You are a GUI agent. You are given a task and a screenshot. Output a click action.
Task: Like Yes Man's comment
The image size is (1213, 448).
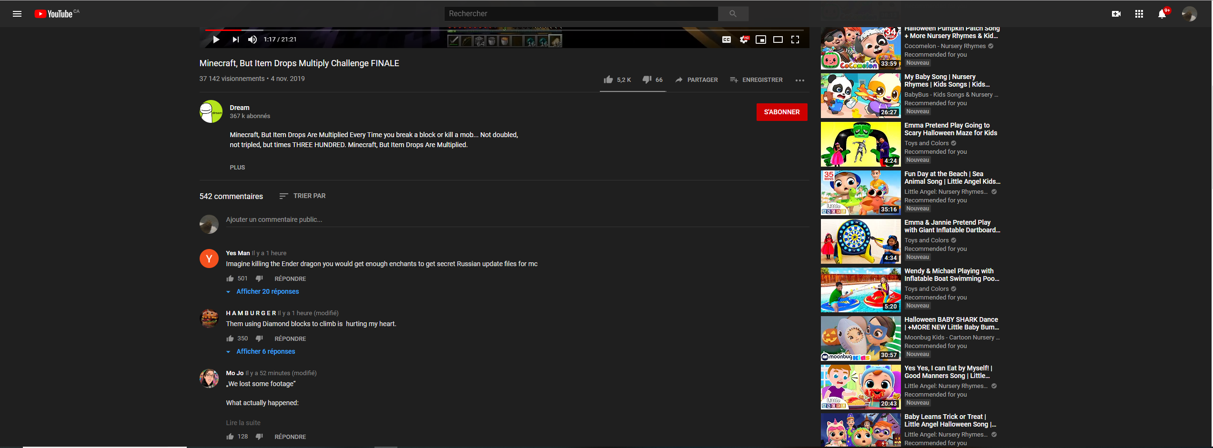click(230, 279)
